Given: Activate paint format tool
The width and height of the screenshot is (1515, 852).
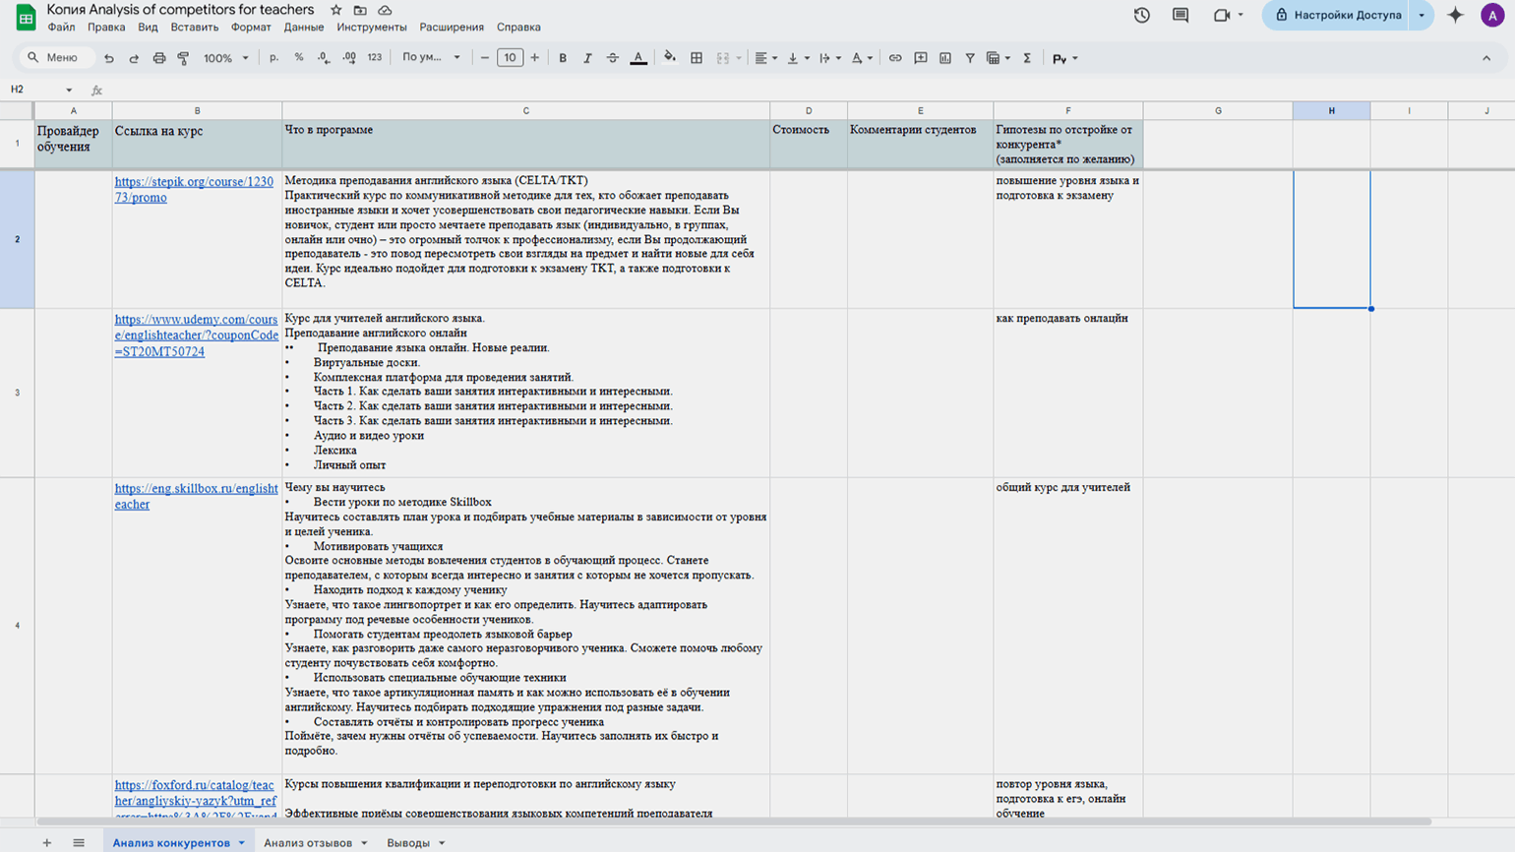Looking at the screenshot, I should pos(183,58).
